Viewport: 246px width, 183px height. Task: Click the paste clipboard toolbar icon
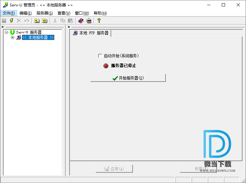click(x=70, y=21)
